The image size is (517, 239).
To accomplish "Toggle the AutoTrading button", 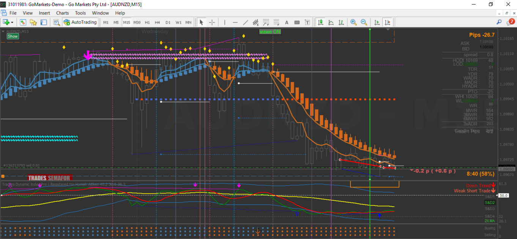I will click(x=80, y=22).
